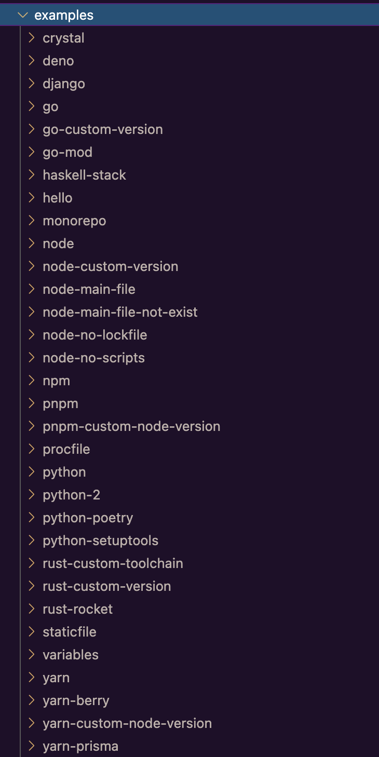Expand the go-custom-version folder
The height and width of the screenshot is (757, 379).
pos(31,129)
